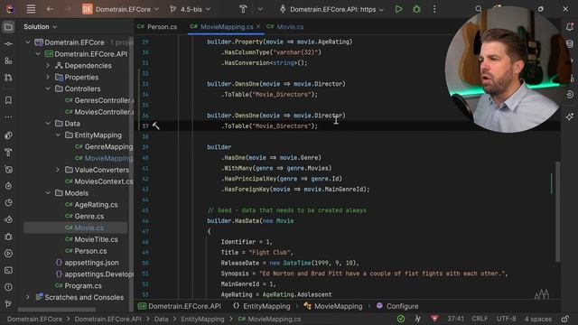Click the Solution panel horizontal scrollbar
This screenshot has height=325, width=578.
[x=57, y=310]
